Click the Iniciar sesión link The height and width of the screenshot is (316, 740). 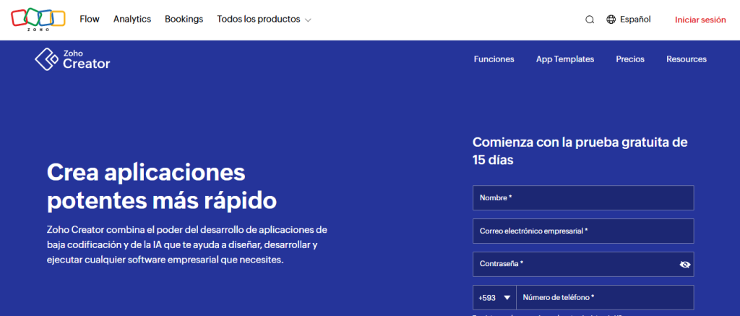tap(700, 20)
